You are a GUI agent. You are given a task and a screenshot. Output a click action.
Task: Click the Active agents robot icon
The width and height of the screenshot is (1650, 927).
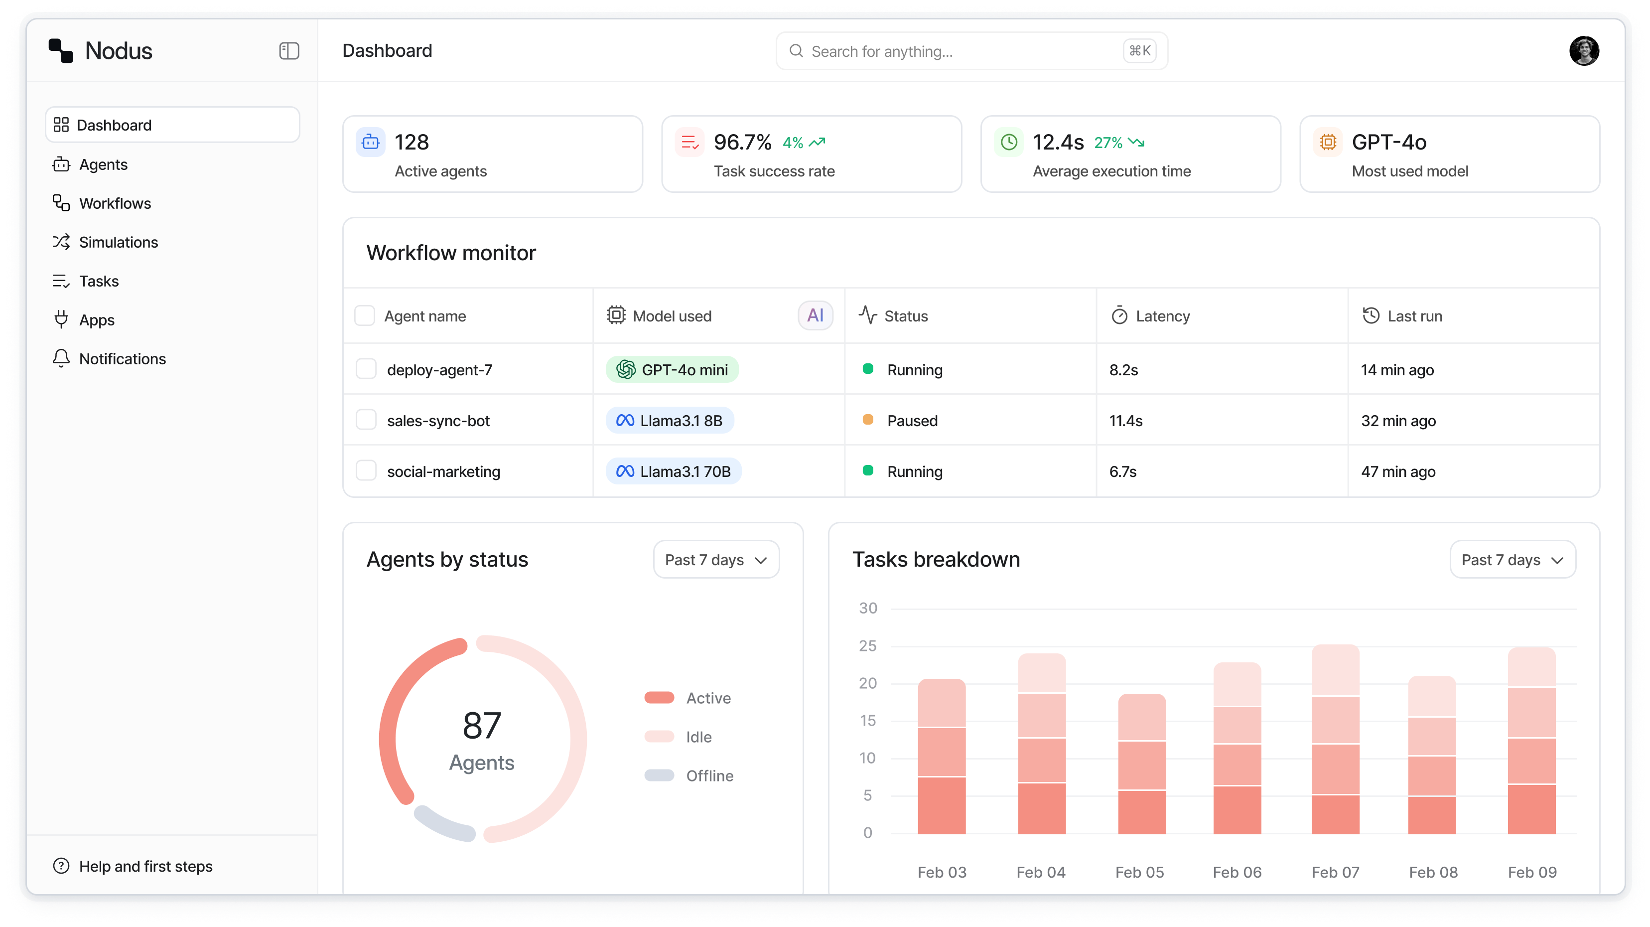coord(370,142)
